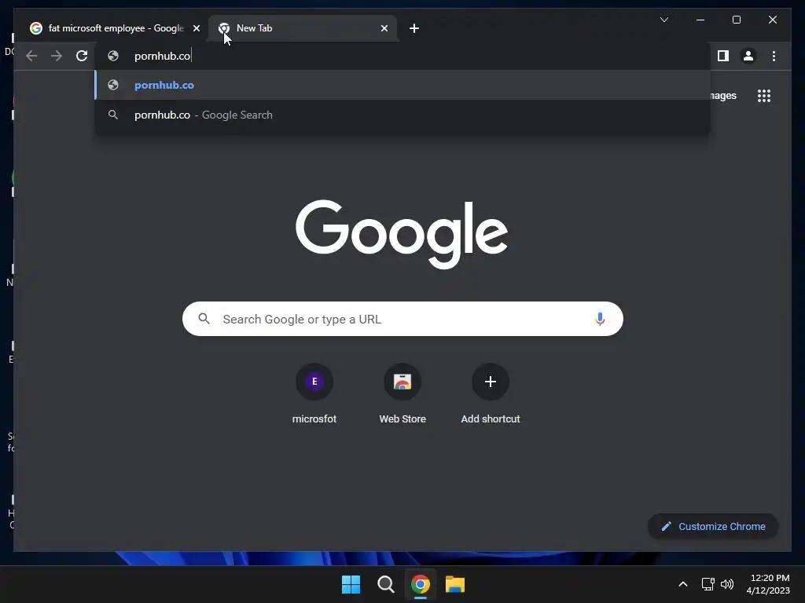Open the tab search dropdown chevron
The height and width of the screenshot is (603, 805).
pos(663,20)
